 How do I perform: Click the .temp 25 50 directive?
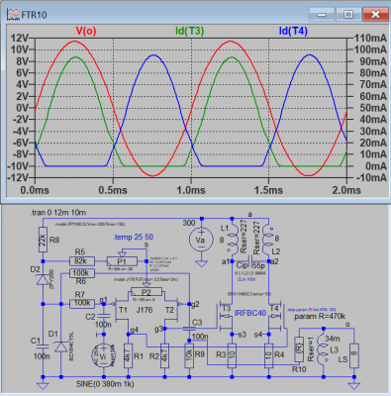coord(134,237)
